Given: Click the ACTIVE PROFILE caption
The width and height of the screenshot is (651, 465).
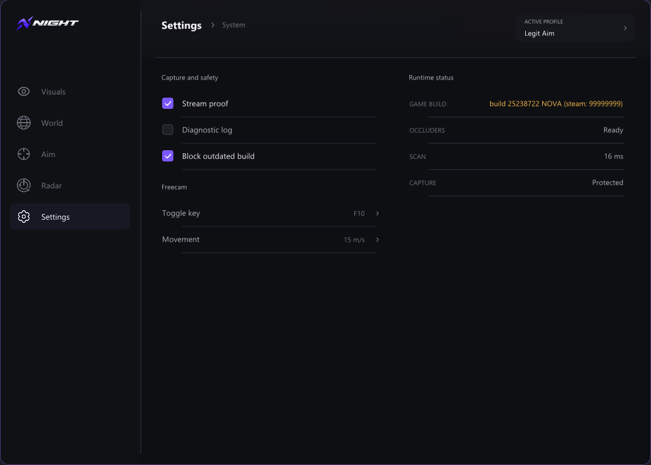Looking at the screenshot, I should (543, 21).
